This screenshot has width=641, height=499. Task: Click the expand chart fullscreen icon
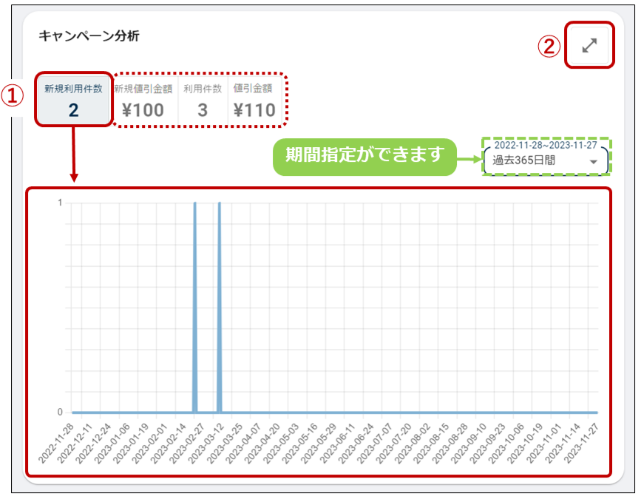pos(589,45)
